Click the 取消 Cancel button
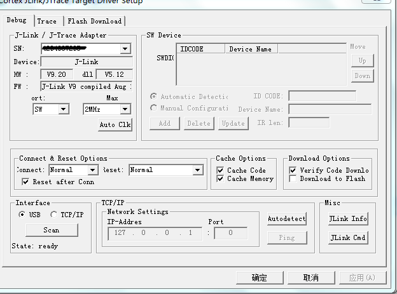 (311, 278)
